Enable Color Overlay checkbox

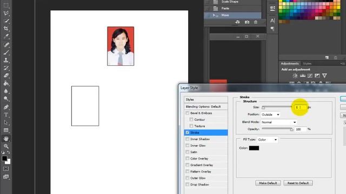[188, 158]
